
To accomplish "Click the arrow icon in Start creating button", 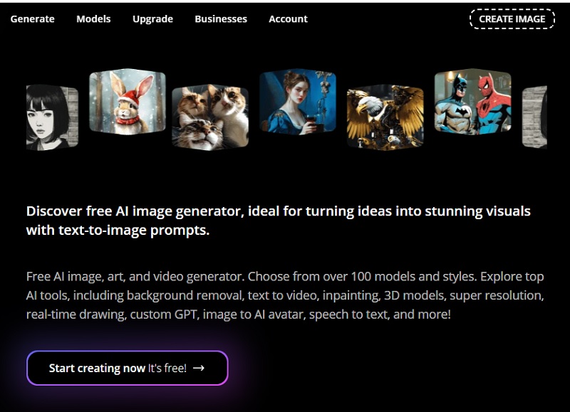I will [x=199, y=368].
